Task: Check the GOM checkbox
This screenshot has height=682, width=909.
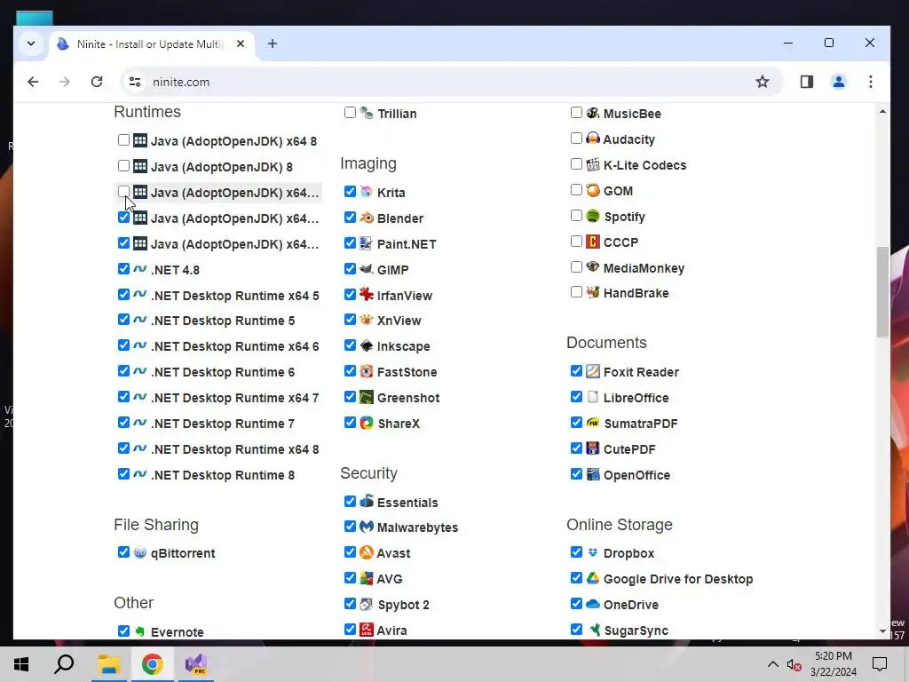Action: point(576,190)
